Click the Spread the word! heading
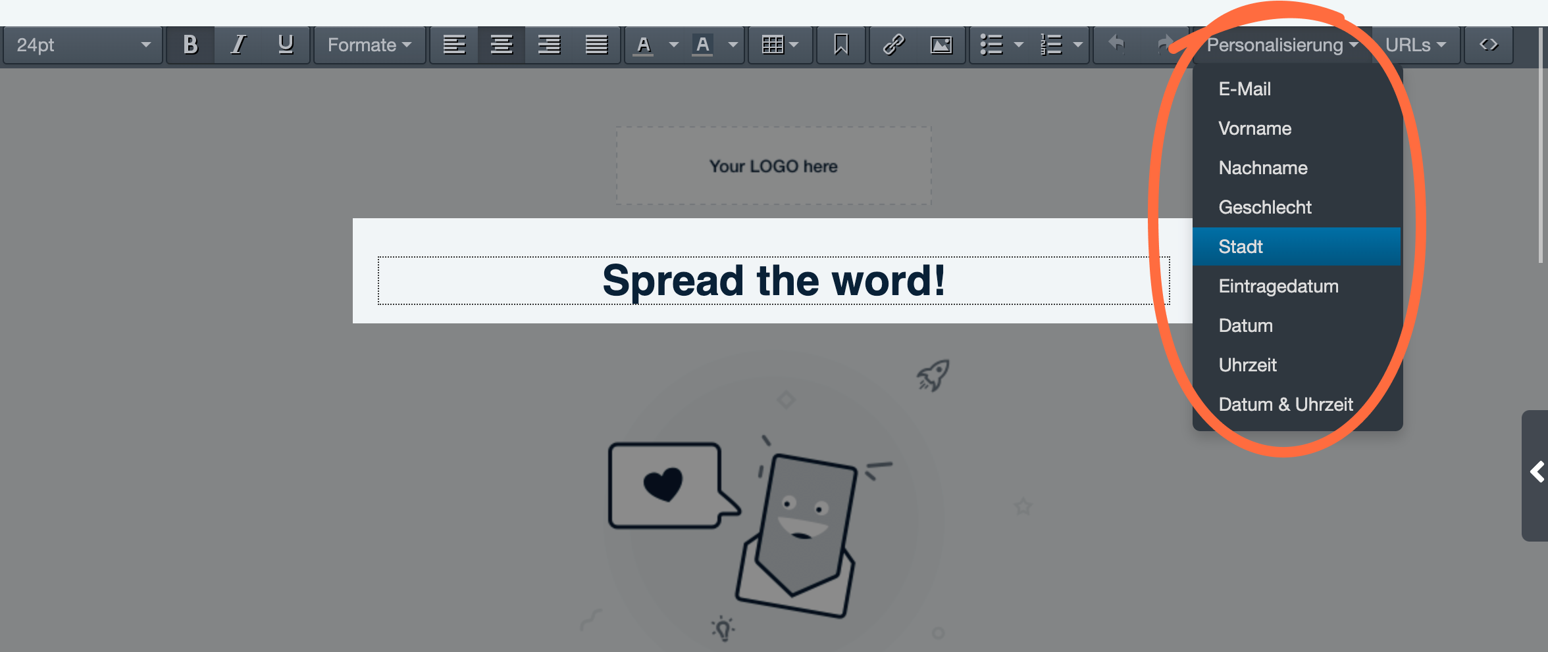Viewport: 1548px width, 652px height. 773,281
